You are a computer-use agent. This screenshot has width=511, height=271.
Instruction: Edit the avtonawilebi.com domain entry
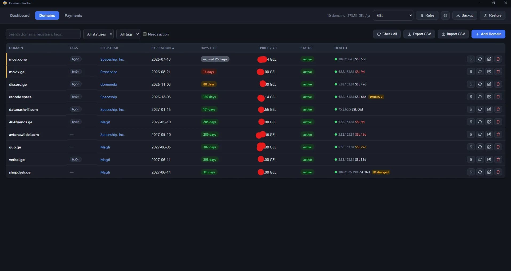pyautogui.click(x=489, y=134)
